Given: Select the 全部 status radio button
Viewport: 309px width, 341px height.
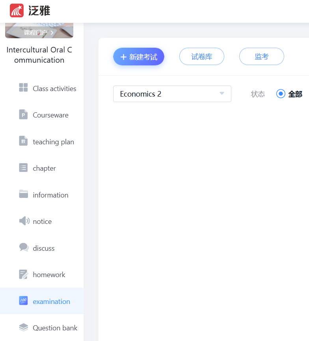Looking at the screenshot, I should [281, 94].
